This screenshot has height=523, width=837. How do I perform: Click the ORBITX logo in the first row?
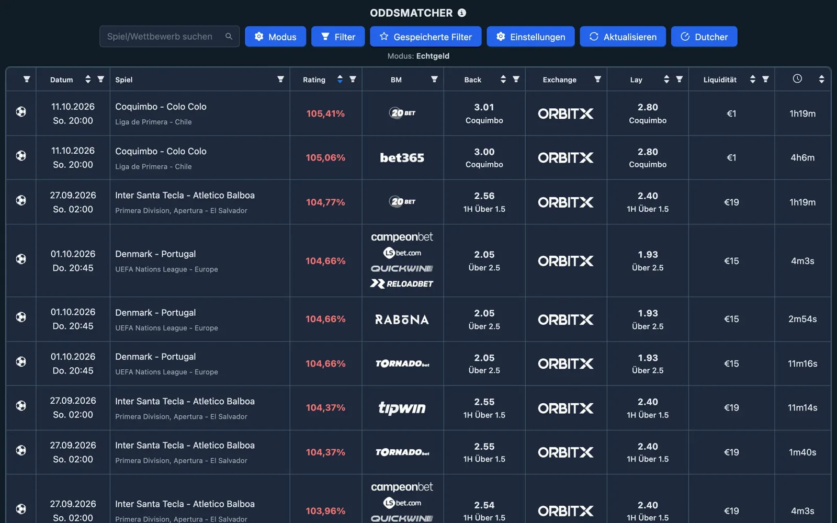click(565, 113)
